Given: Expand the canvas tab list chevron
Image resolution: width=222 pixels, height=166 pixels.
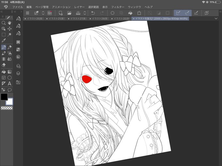Looking at the screenshot, I should [x=216, y=19].
